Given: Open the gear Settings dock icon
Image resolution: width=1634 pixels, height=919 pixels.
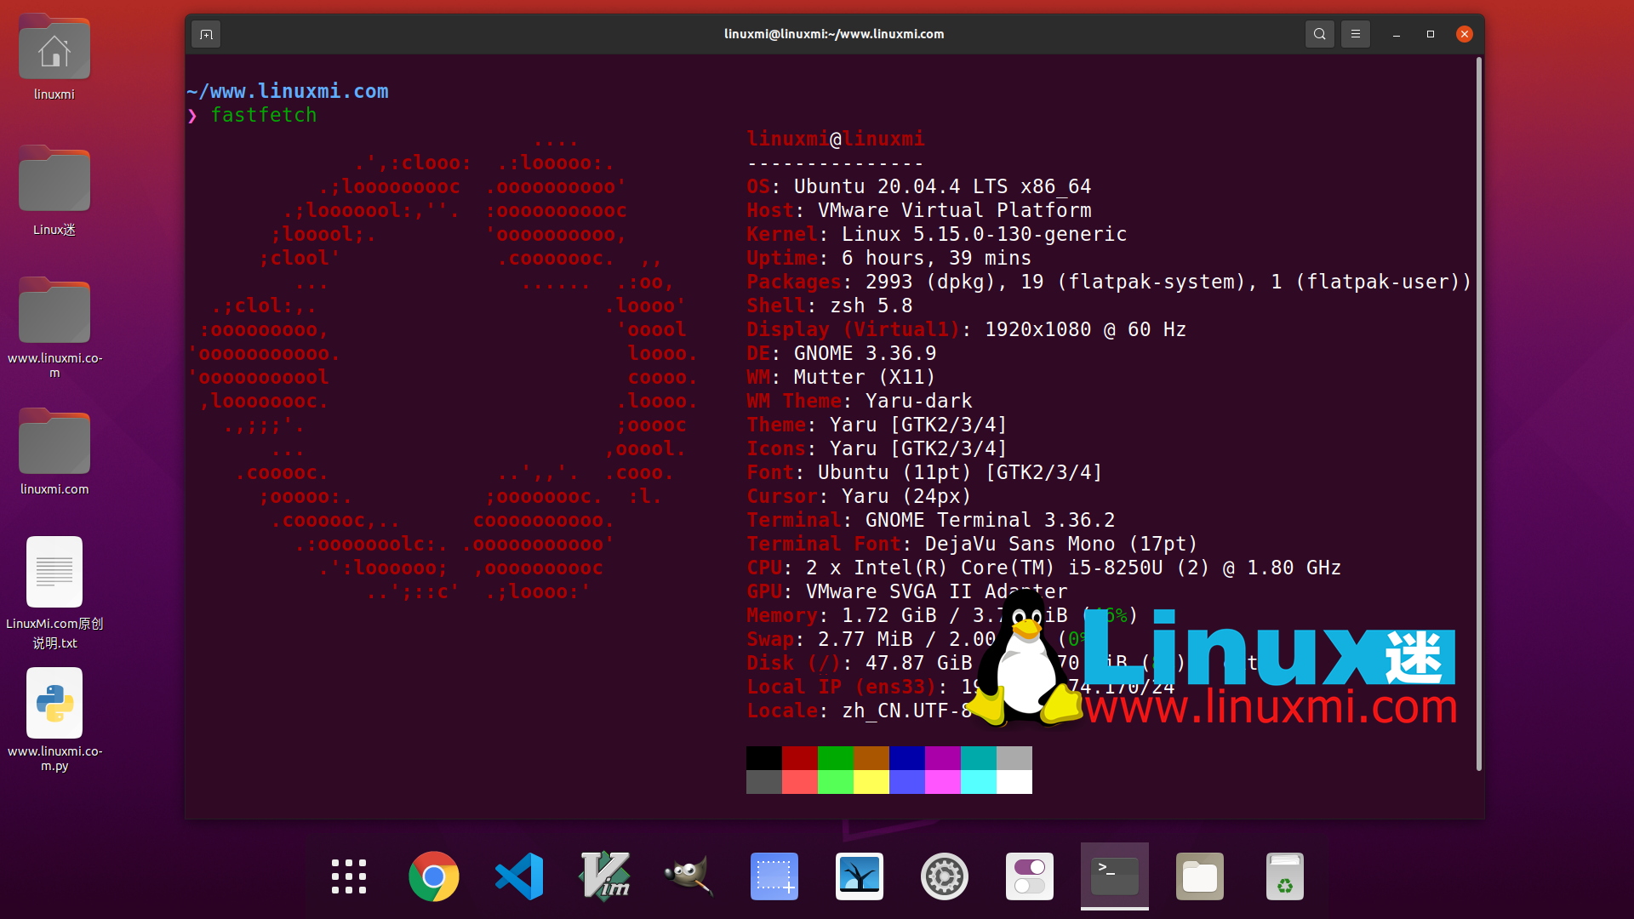Looking at the screenshot, I should click(x=945, y=876).
